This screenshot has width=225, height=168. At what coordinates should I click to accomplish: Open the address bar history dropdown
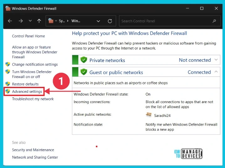pos(98,21)
